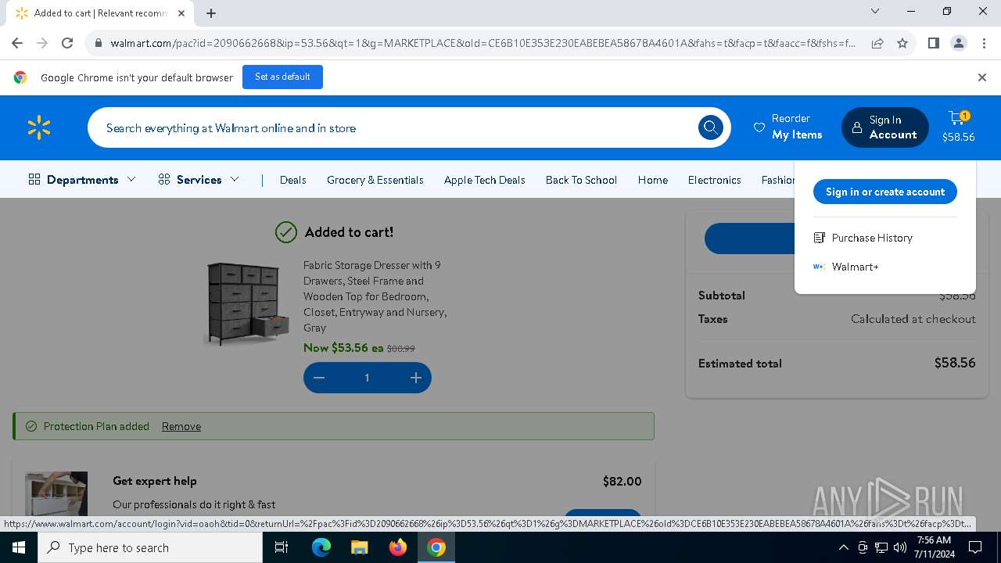Click Sign in or create account
This screenshot has height=563, width=1001.
point(885,192)
